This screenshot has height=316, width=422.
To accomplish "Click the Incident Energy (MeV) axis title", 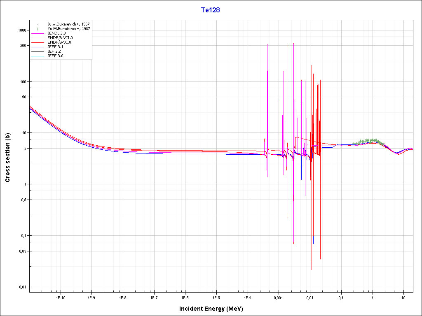I will (x=214, y=309).
